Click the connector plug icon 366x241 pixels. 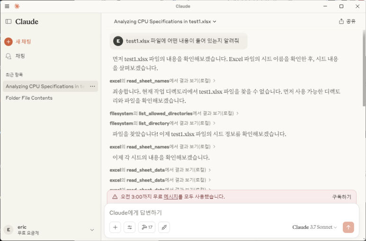(x=164, y=227)
